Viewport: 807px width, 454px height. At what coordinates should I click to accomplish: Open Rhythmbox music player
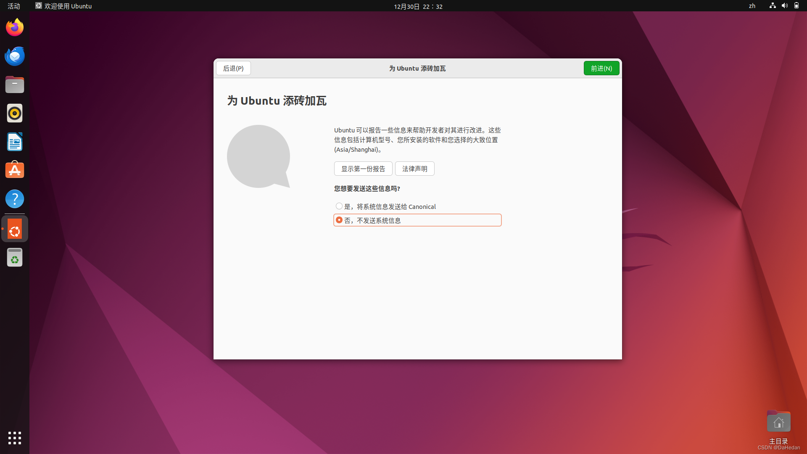point(14,113)
